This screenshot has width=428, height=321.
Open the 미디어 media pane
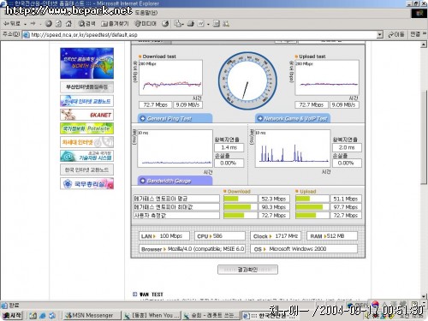tap(146, 24)
